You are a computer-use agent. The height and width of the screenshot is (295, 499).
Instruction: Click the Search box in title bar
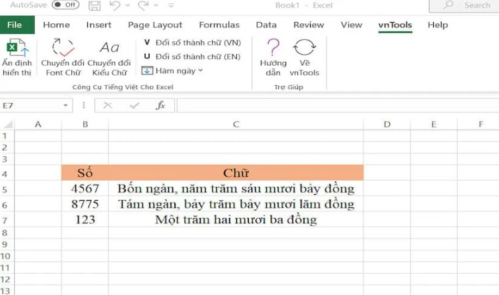tap(464, 5)
